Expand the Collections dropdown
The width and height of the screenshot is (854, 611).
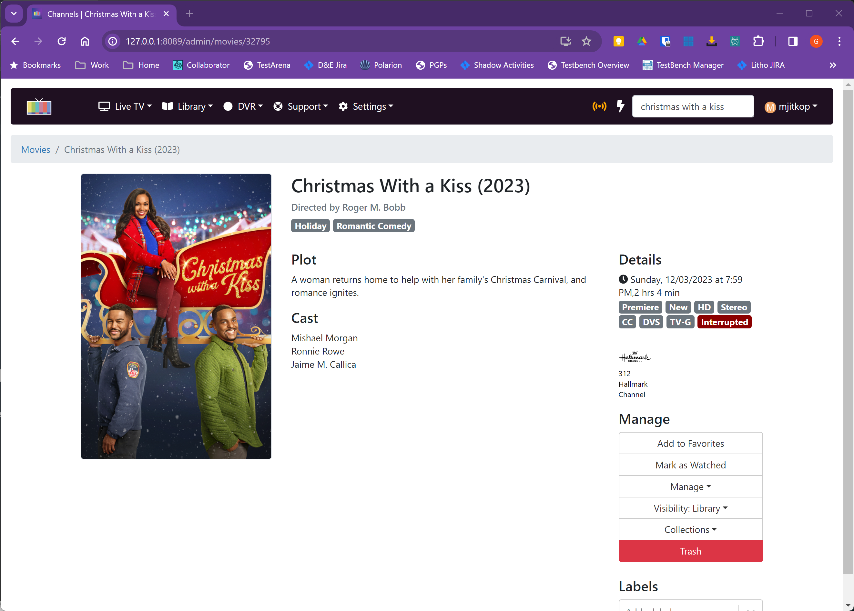(x=690, y=530)
